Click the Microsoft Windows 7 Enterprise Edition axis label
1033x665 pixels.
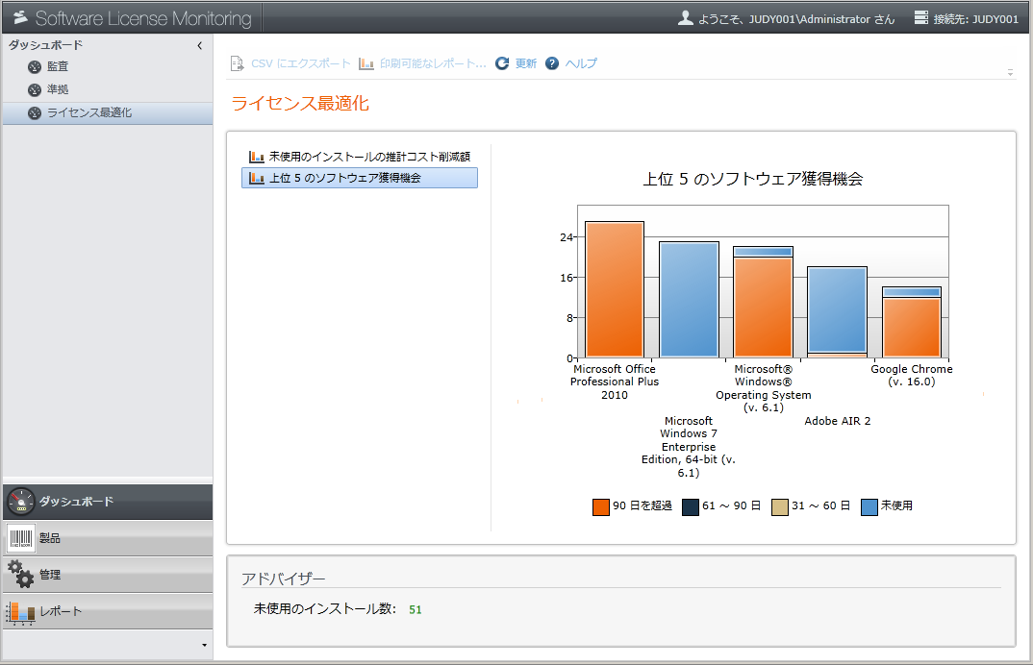(689, 447)
